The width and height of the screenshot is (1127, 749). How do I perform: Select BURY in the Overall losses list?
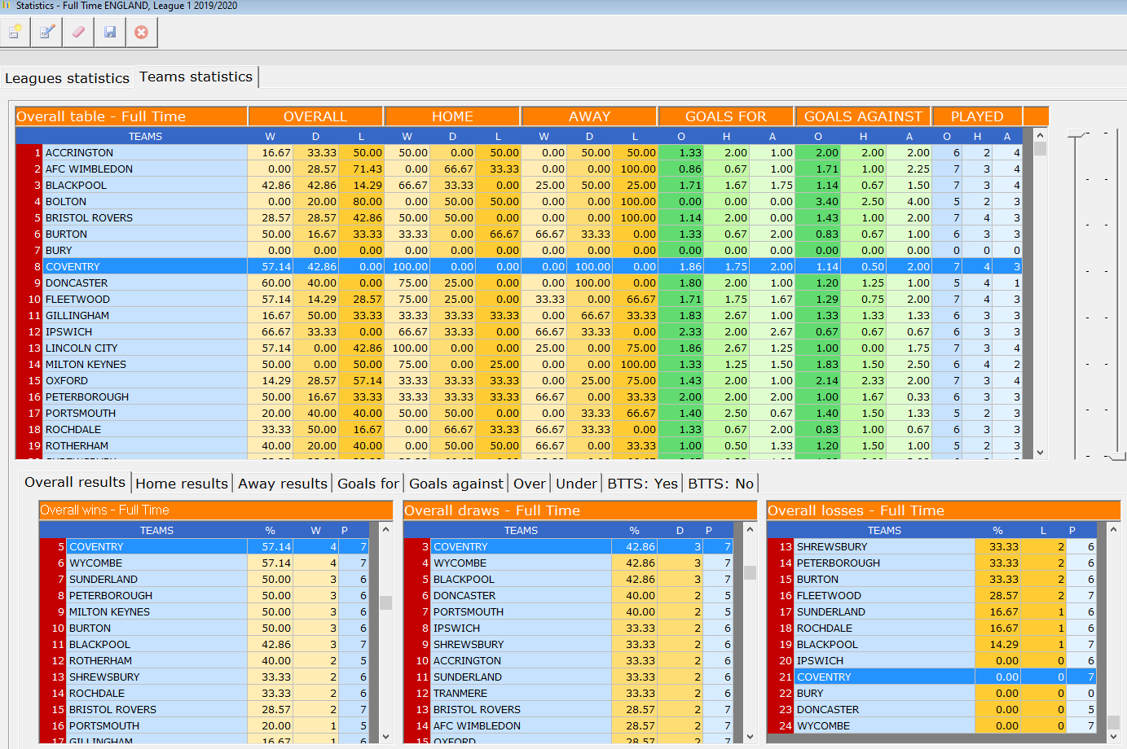[932, 693]
